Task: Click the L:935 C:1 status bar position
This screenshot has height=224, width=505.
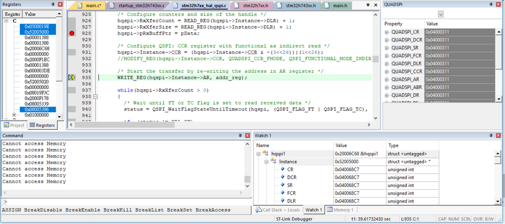Action: (x=410, y=219)
